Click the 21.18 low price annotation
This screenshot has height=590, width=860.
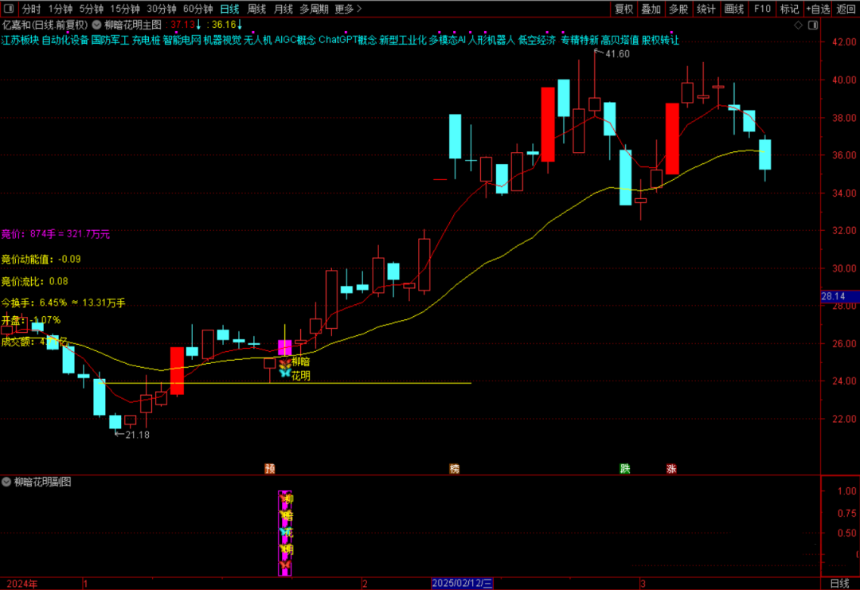coord(137,435)
